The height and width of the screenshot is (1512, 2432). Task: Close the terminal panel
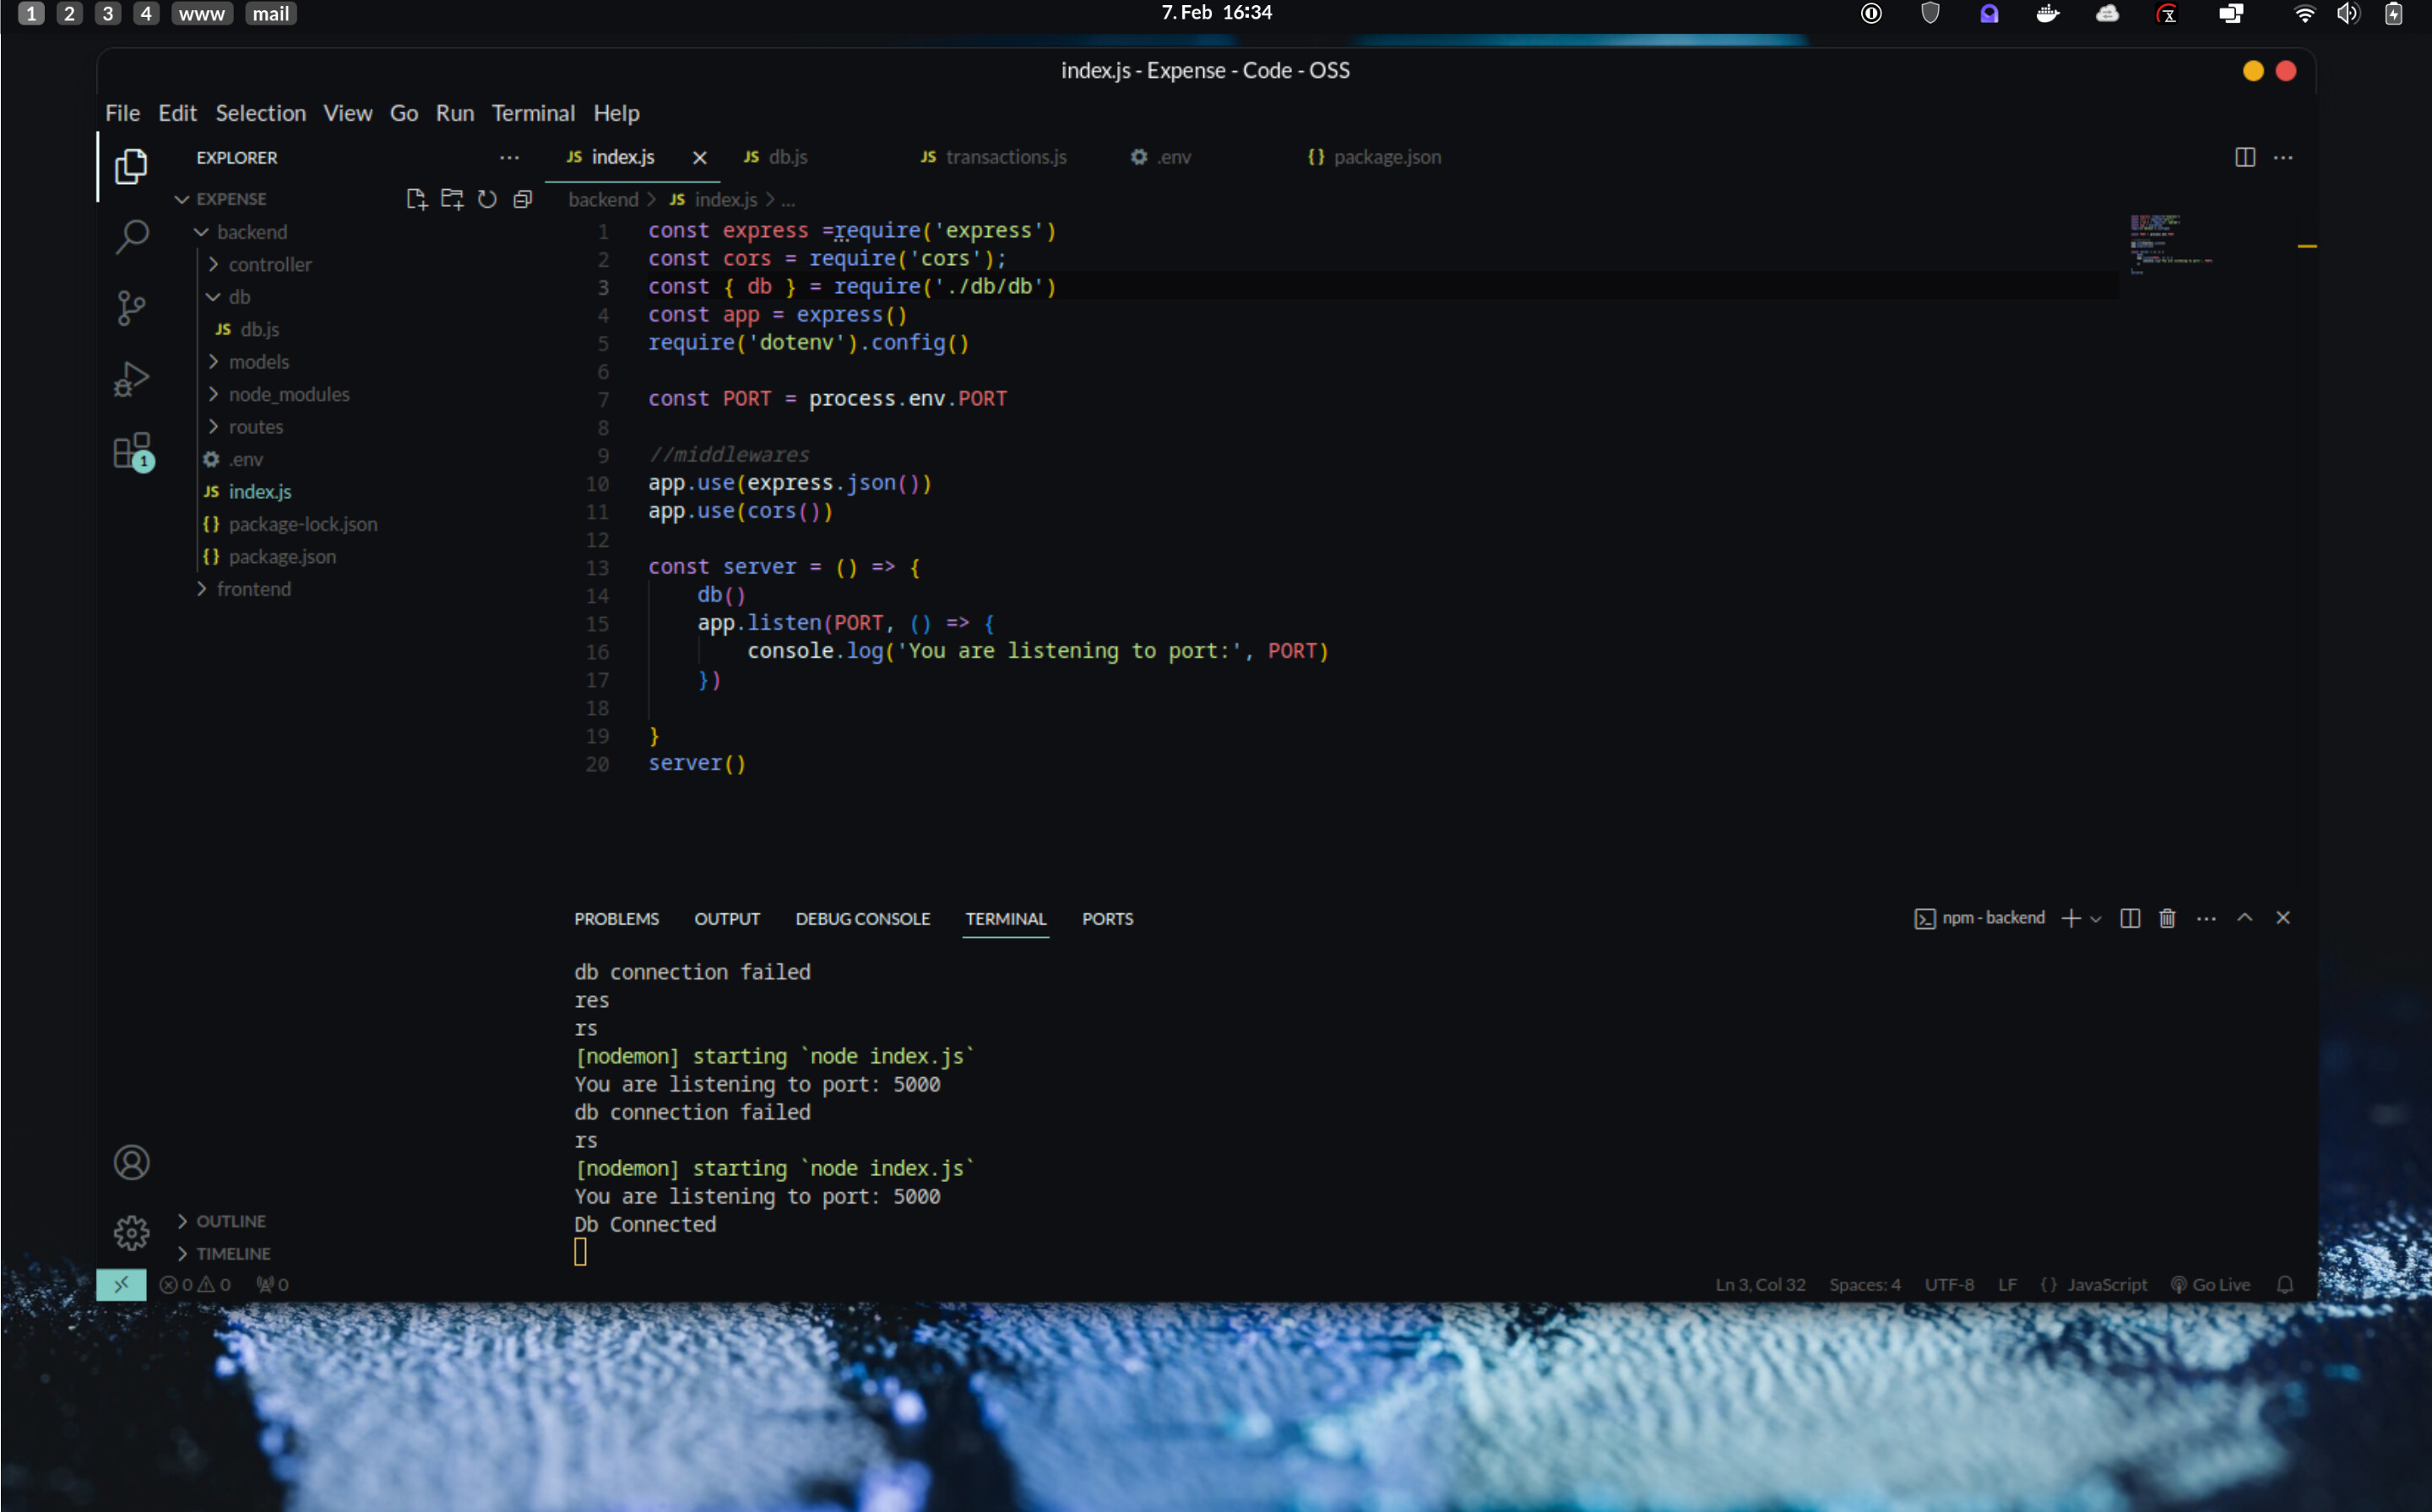(2283, 917)
